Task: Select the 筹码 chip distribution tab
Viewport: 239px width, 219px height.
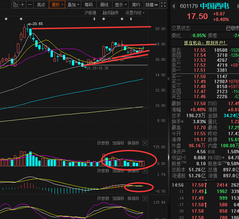Action: [89, 5]
